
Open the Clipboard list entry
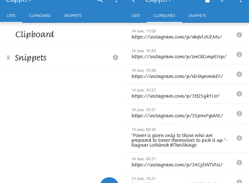pos(62,34)
